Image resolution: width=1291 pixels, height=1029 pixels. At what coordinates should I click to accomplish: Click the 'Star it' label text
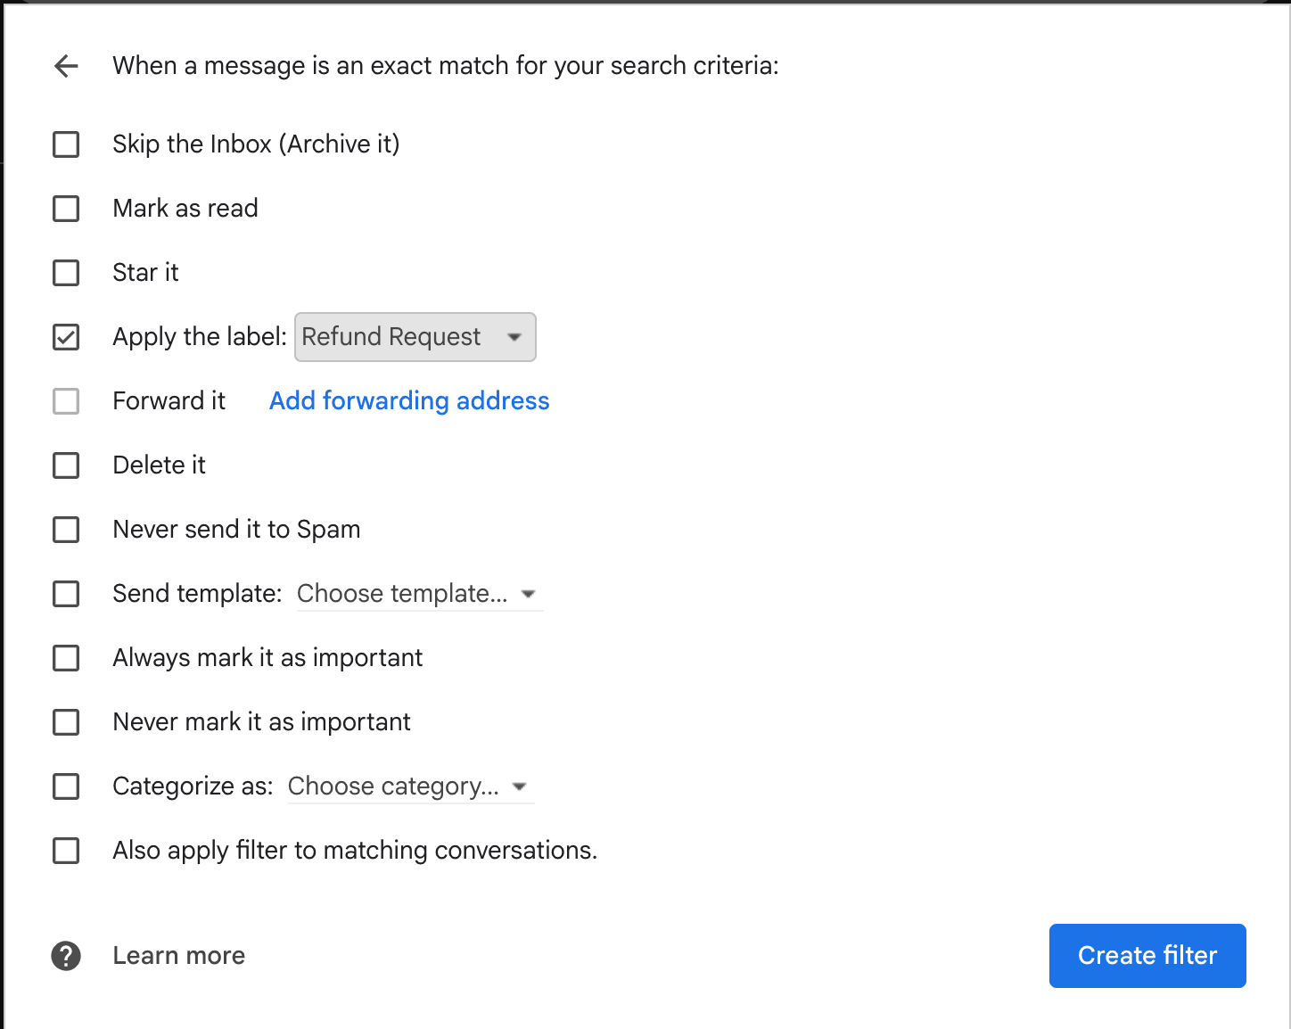click(x=145, y=273)
